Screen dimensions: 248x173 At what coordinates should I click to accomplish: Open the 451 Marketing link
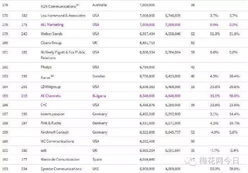pyautogui.click(x=52, y=25)
